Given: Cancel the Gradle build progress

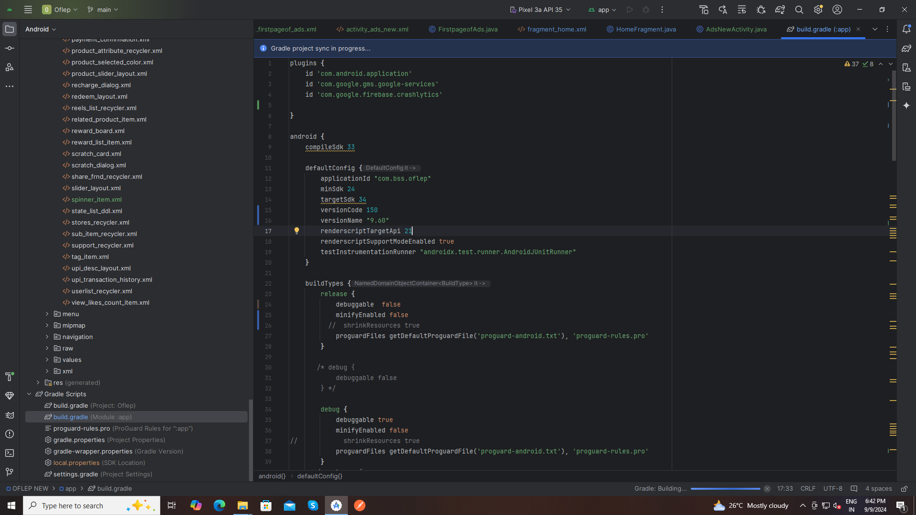Looking at the screenshot, I should [767, 489].
